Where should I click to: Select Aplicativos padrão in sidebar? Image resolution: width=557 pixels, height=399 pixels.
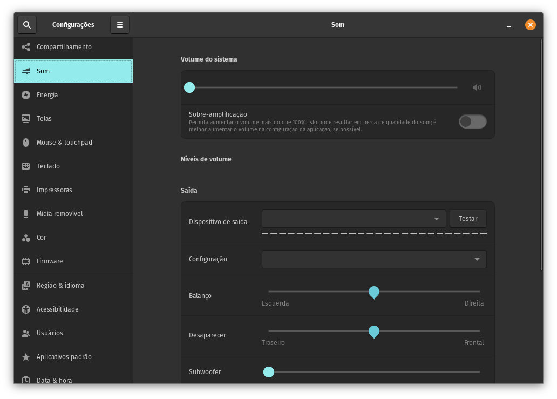[64, 357]
